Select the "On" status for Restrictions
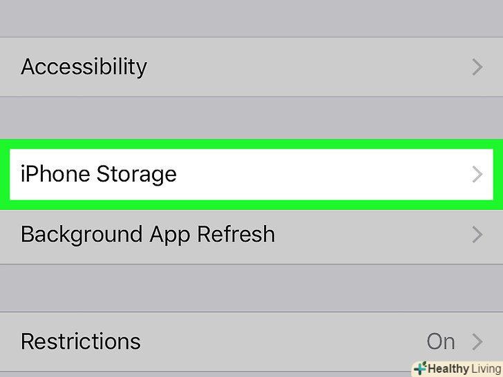This screenshot has width=503, height=377. (x=440, y=341)
